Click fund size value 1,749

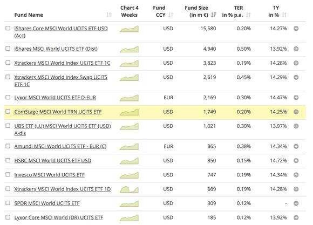(209, 112)
